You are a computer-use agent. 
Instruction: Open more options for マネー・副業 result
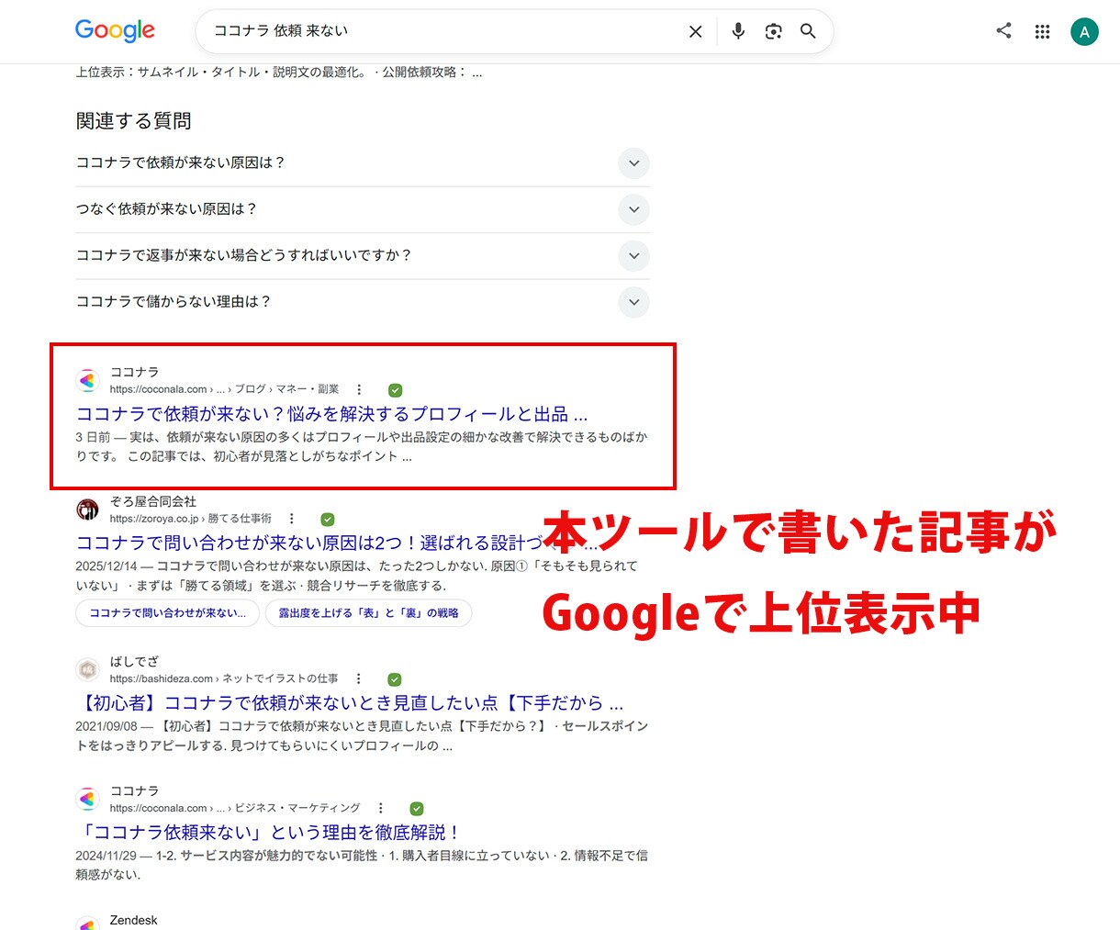pos(359,389)
